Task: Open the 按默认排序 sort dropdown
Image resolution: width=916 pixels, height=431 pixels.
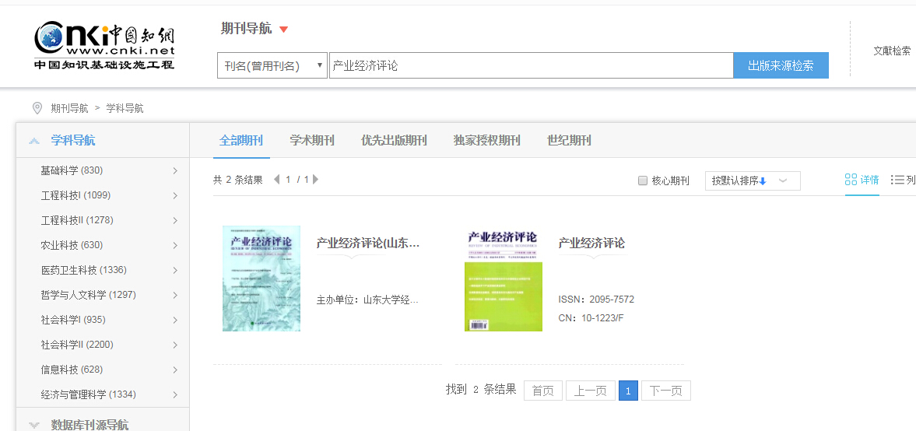Action: point(753,181)
